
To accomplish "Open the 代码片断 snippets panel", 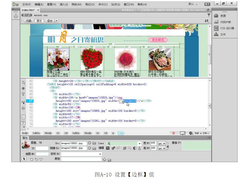I will pos(225,22).
